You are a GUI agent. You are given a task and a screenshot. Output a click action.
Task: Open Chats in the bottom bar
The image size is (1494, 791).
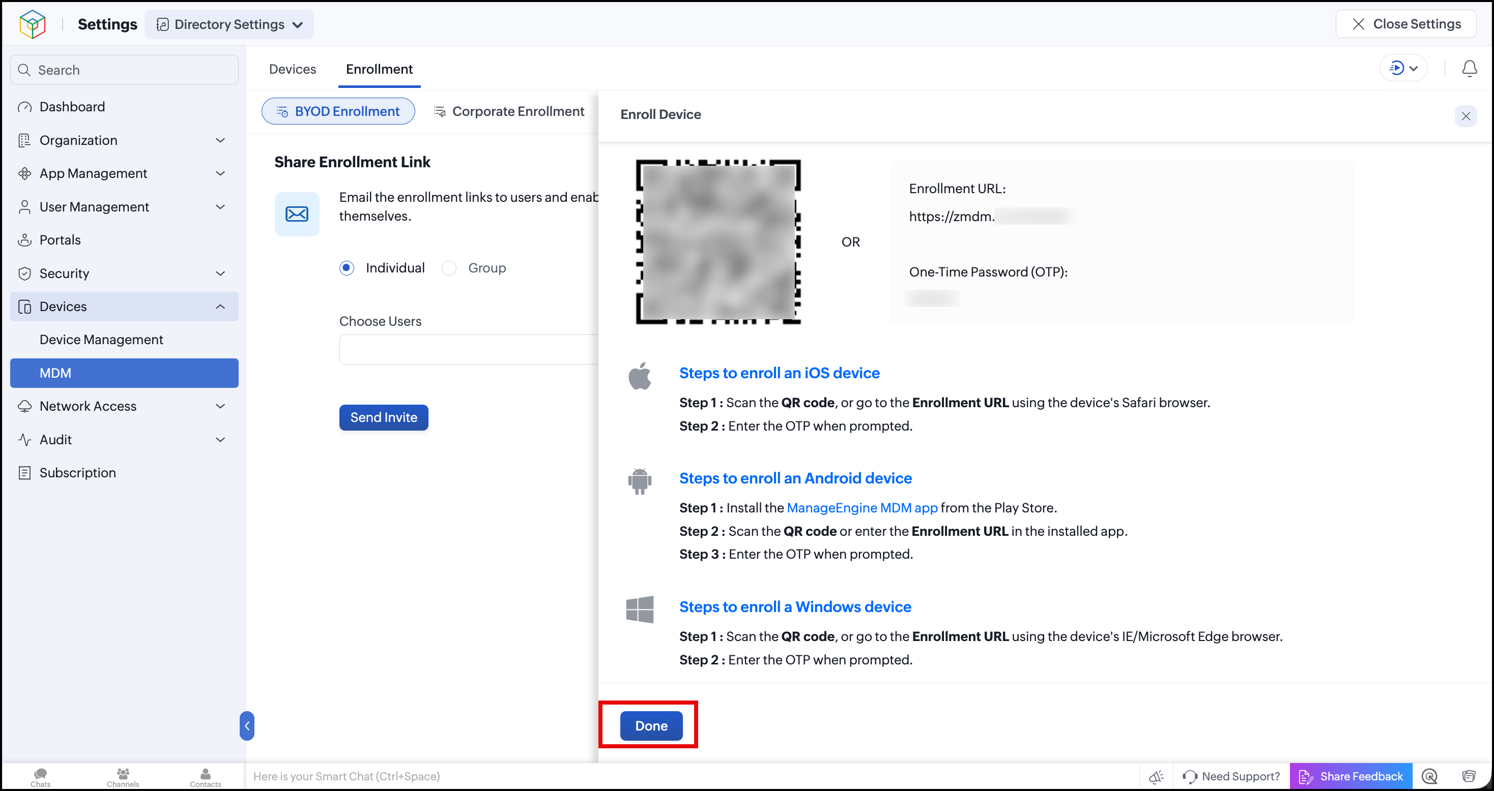(x=40, y=777)
